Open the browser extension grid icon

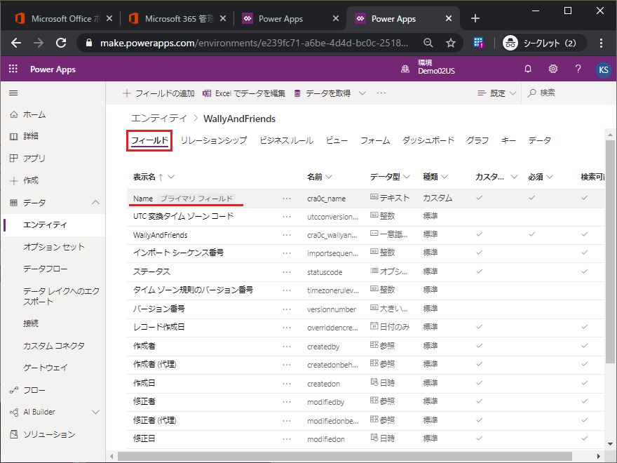tap(478, 43)
